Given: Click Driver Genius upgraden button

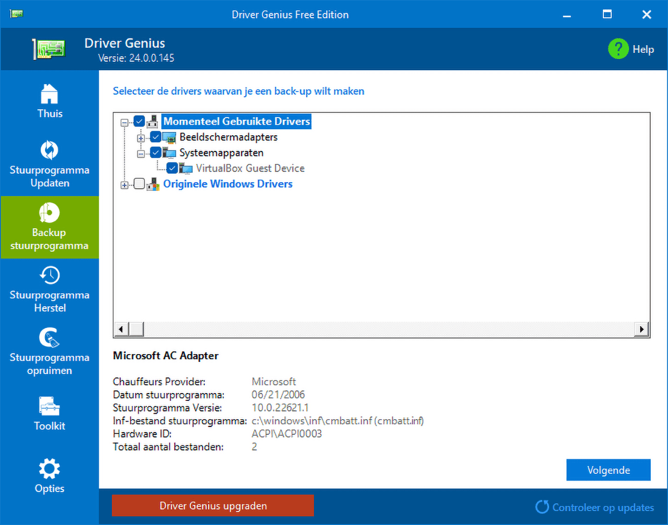Looking at the screenshot, I should point(213,506).
